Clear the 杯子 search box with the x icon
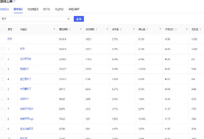 [69, 19]
